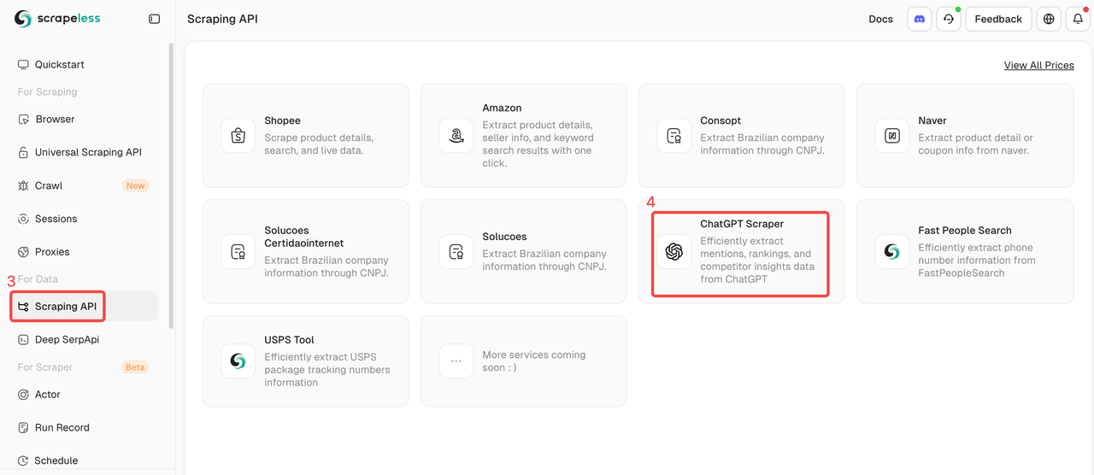Click the Universal Scraping API lock icon
Image resolution: width=1094 pixels, height=475 pixels.
(24, 153)
